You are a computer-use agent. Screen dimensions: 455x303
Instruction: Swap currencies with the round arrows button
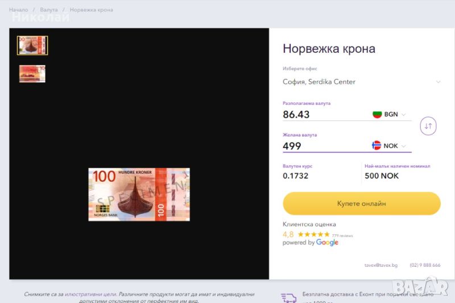[x=428, y=126]
